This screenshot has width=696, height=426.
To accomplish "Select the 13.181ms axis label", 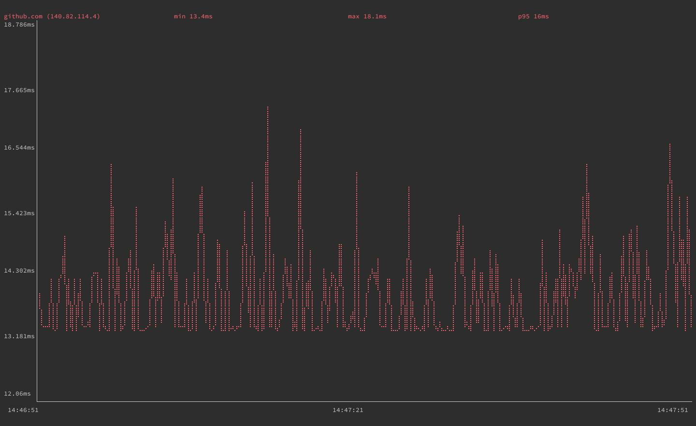I will pyautogui.click(x=19, y=336).
